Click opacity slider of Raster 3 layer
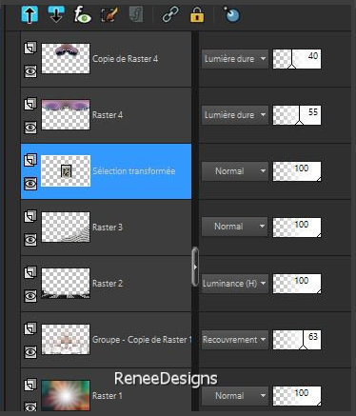 click(297, 228)
